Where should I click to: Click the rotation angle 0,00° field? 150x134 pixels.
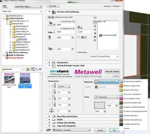pos(85,32)
